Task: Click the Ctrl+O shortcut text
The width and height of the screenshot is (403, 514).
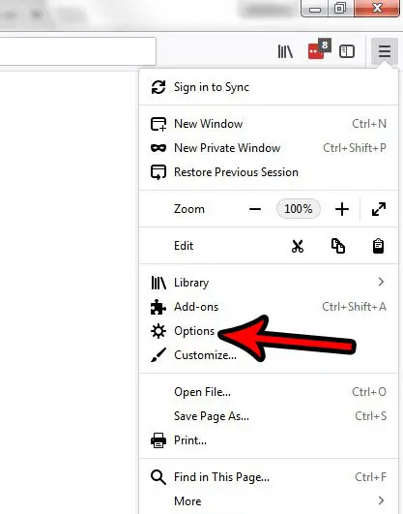Action: click(369, 392)
